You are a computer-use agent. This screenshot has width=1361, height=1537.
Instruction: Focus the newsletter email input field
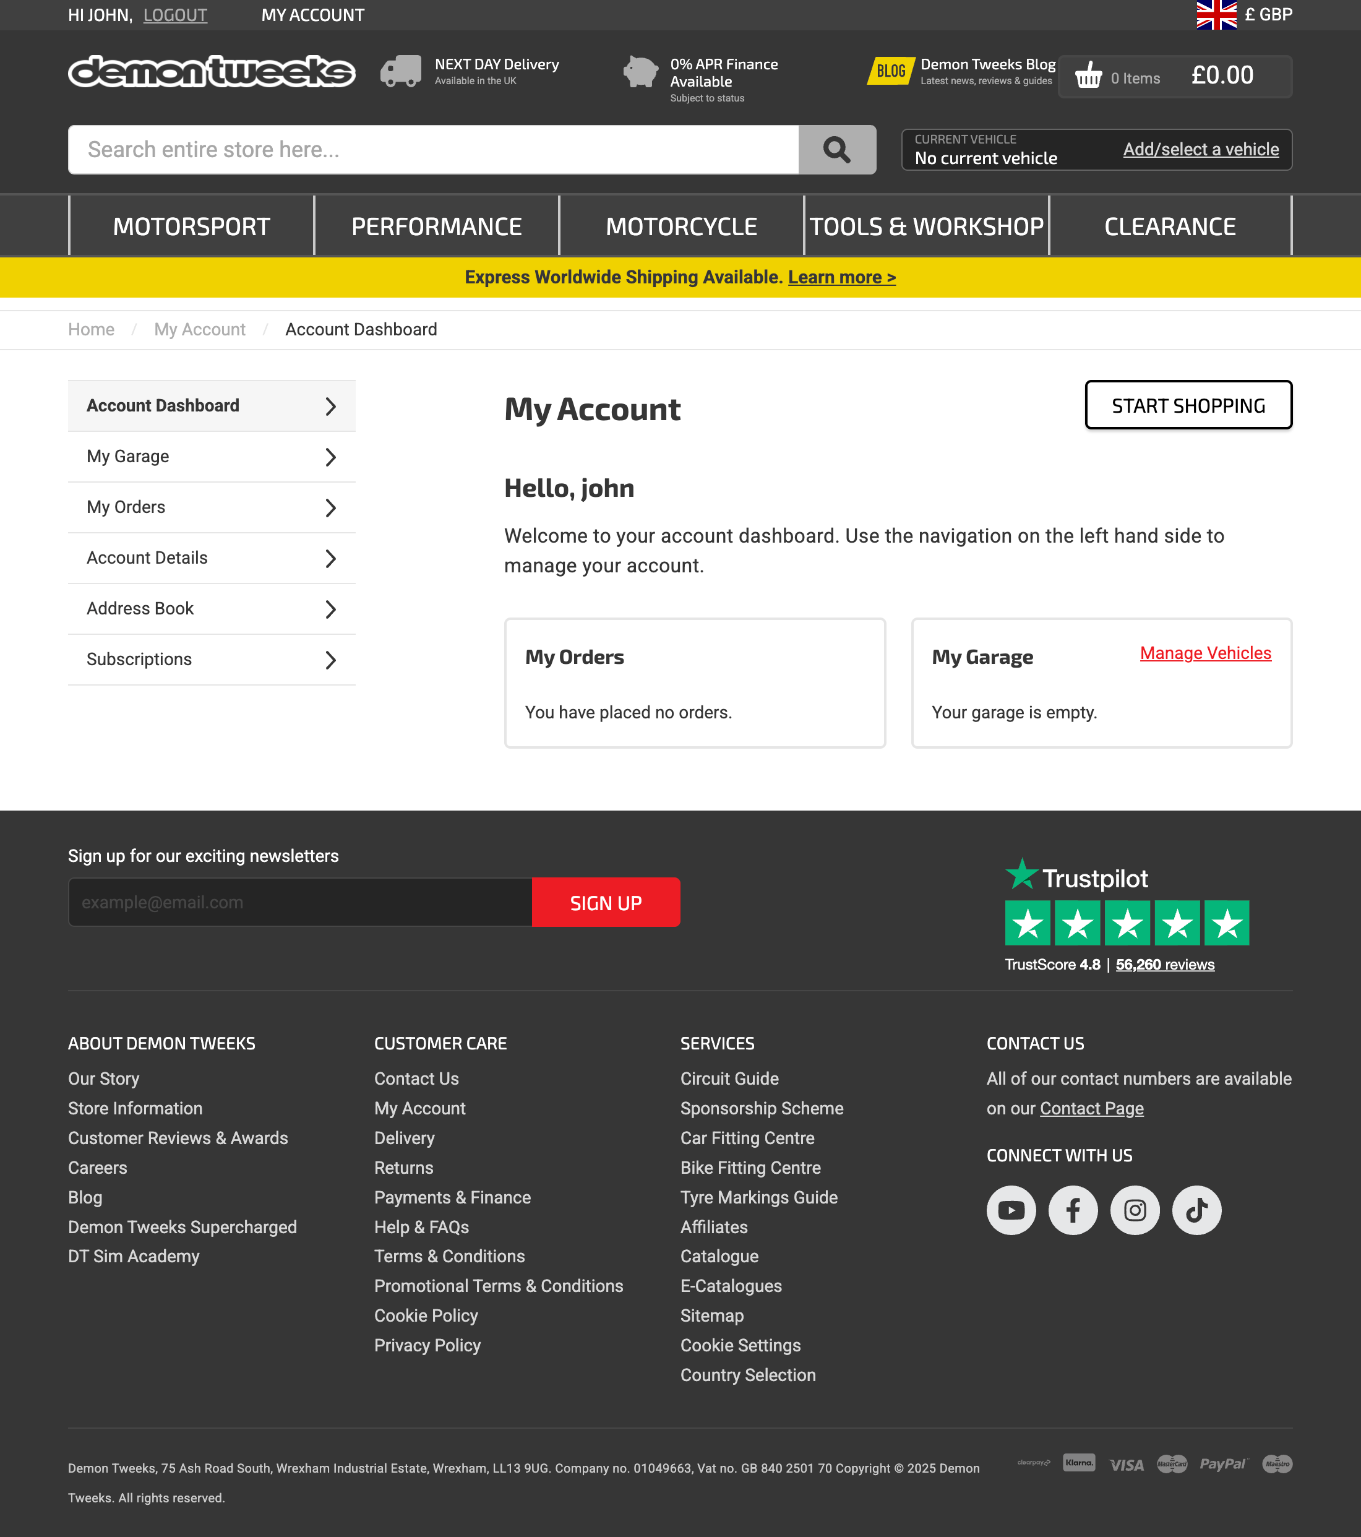(300, 902)
